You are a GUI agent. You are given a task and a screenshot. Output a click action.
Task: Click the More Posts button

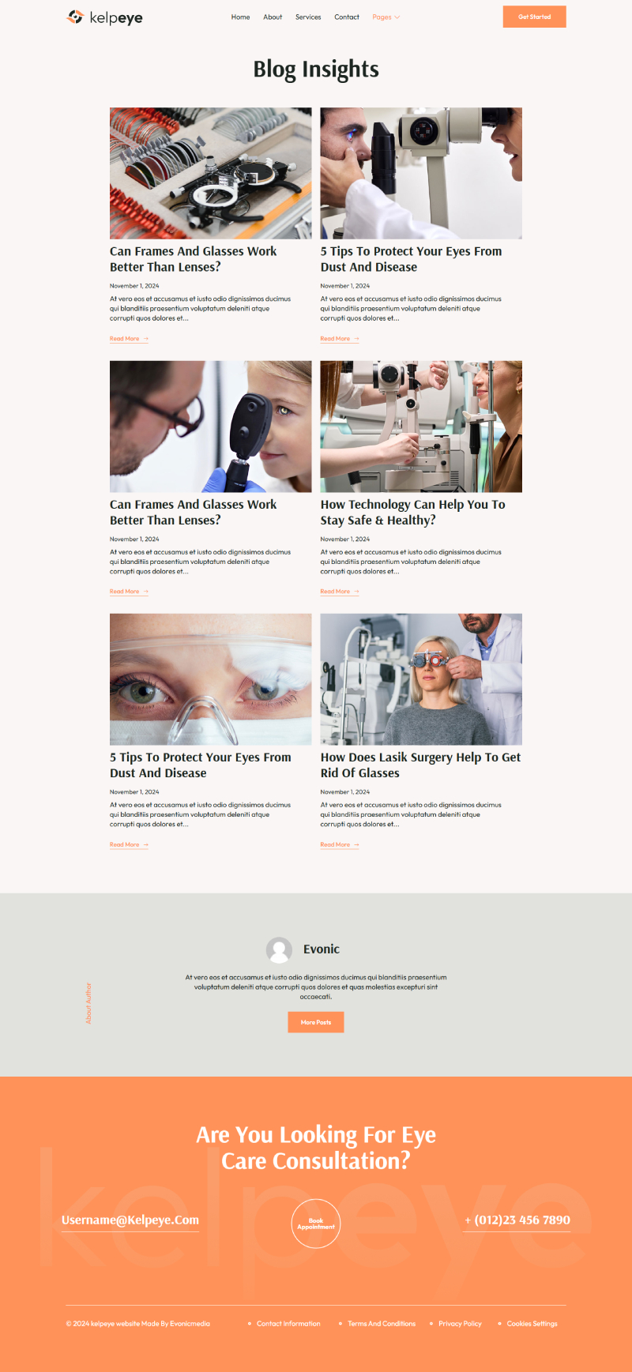[x=316, y=1022]
